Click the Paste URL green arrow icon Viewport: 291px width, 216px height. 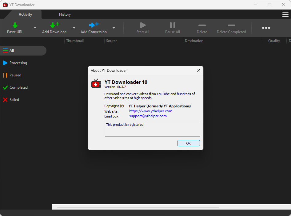point(15,25)
